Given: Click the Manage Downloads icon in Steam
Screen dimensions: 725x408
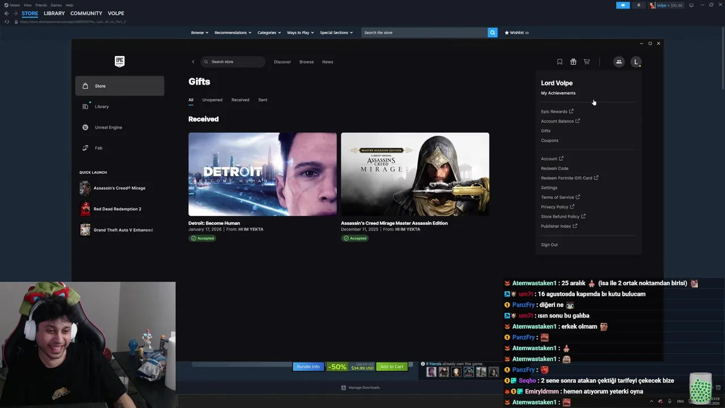Looking at the screenshot, I should 343,388.
